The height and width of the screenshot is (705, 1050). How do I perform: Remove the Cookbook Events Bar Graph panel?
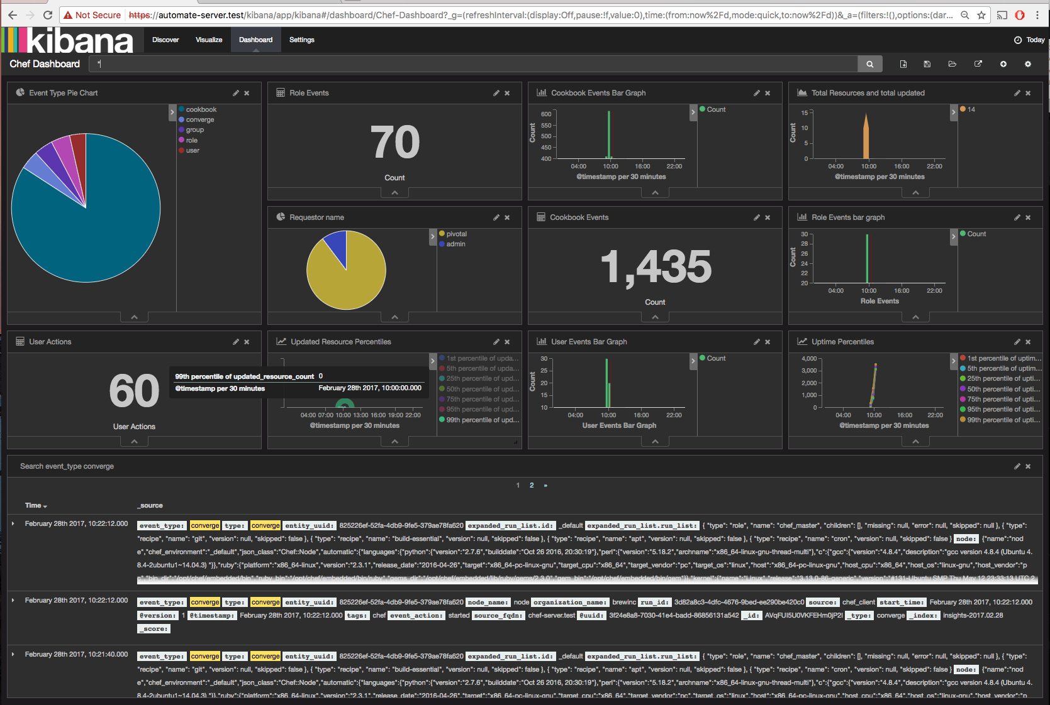[x=768, y=93]
